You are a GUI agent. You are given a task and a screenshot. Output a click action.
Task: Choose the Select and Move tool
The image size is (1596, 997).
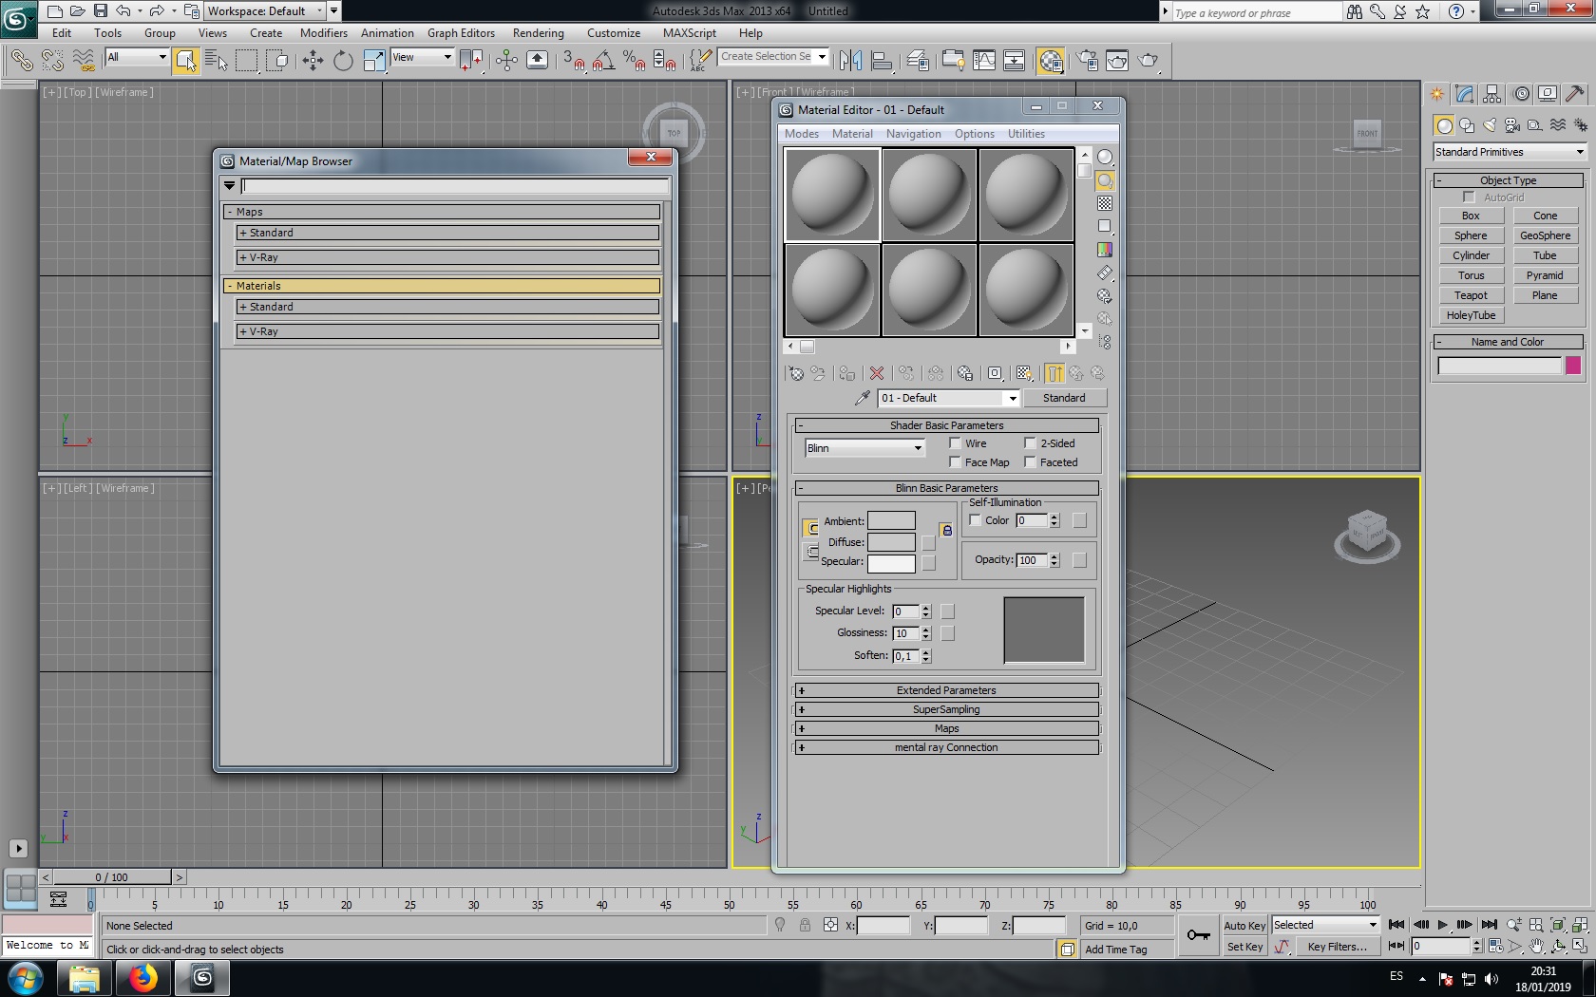point(313,61)
